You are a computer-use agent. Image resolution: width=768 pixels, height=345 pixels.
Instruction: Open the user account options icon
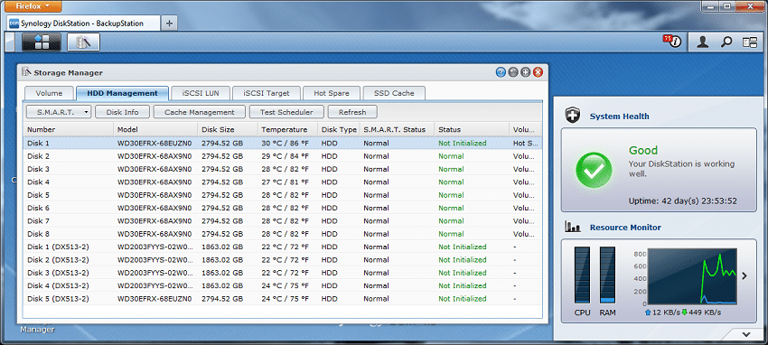pos(703,42)
